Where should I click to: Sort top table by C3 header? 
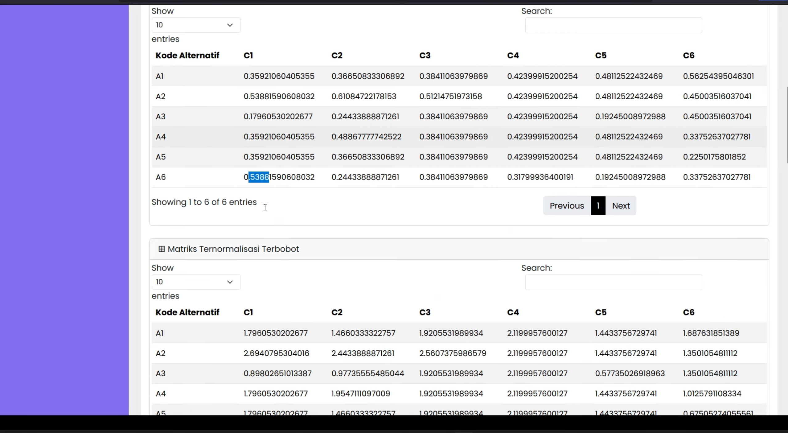click(425, 56)
